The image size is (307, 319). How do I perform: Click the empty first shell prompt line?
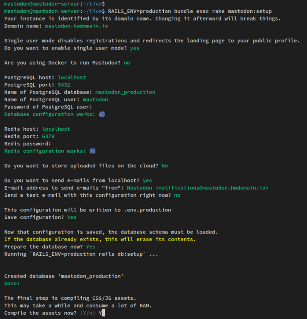tap(55, 4)
